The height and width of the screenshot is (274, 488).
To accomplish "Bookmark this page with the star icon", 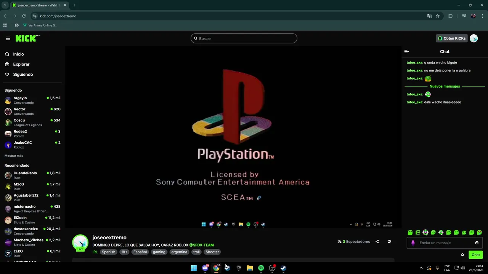I will [438, 16].
